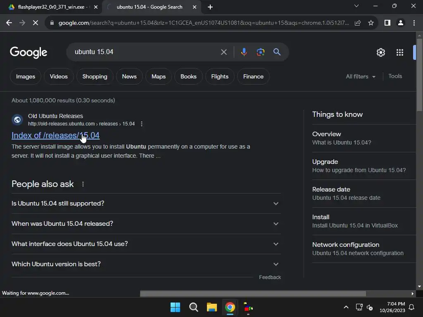Image resolution: width=423 pixels, height=317 pixels.
Task: Open Release date topic
Action: pos(364,194)
